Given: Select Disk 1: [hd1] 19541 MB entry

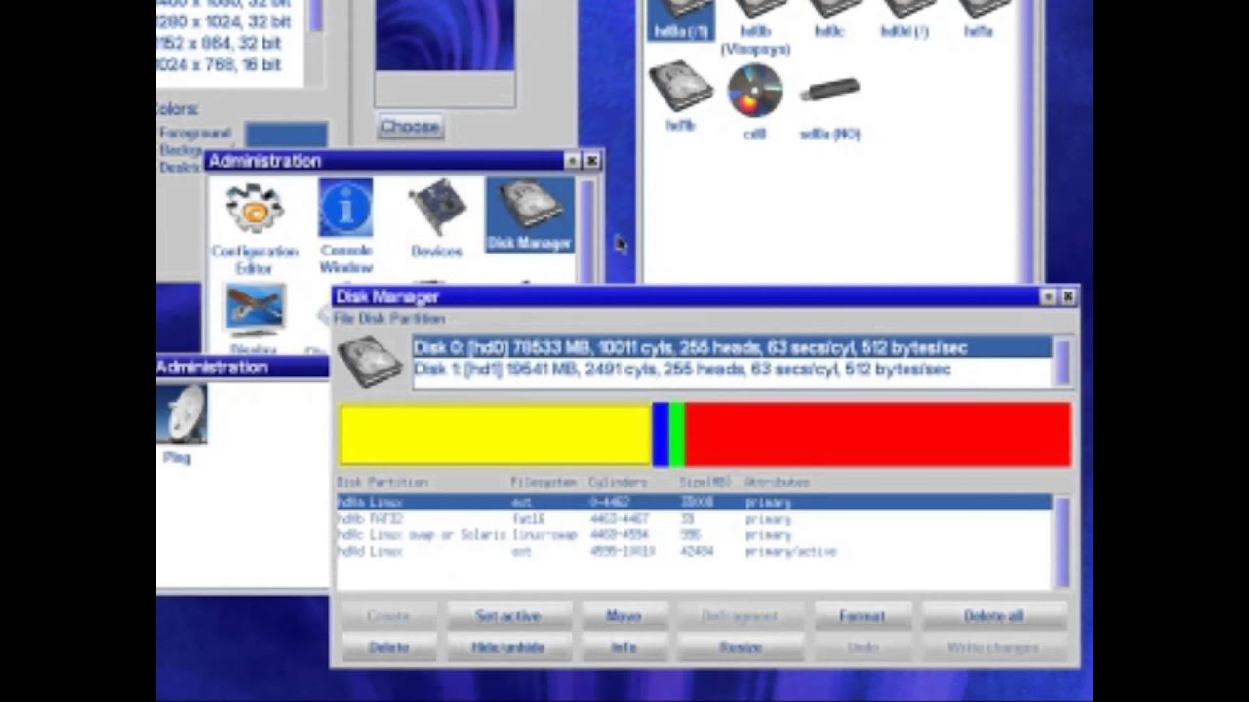Looking at the screenshot, I should point(732,369).
